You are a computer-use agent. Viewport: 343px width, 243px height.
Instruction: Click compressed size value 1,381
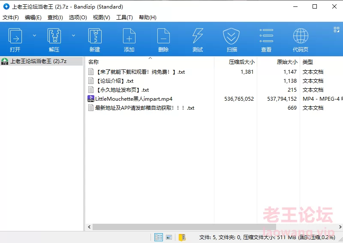(247, 72)
